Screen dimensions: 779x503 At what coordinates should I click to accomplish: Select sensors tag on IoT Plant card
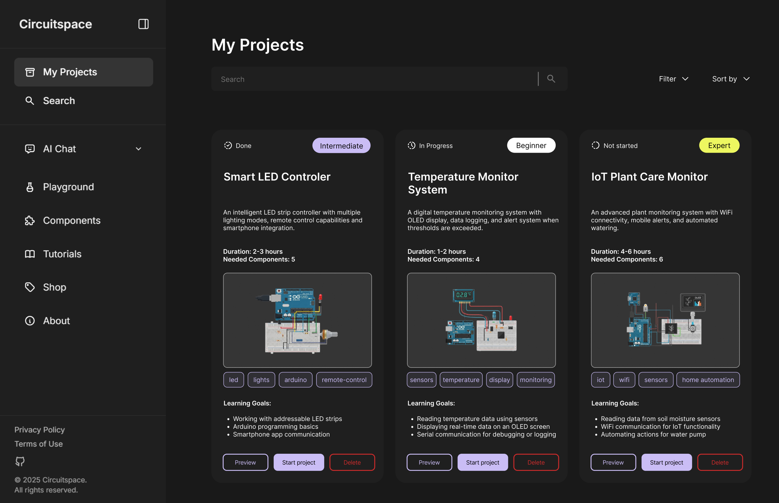(656, 380)
